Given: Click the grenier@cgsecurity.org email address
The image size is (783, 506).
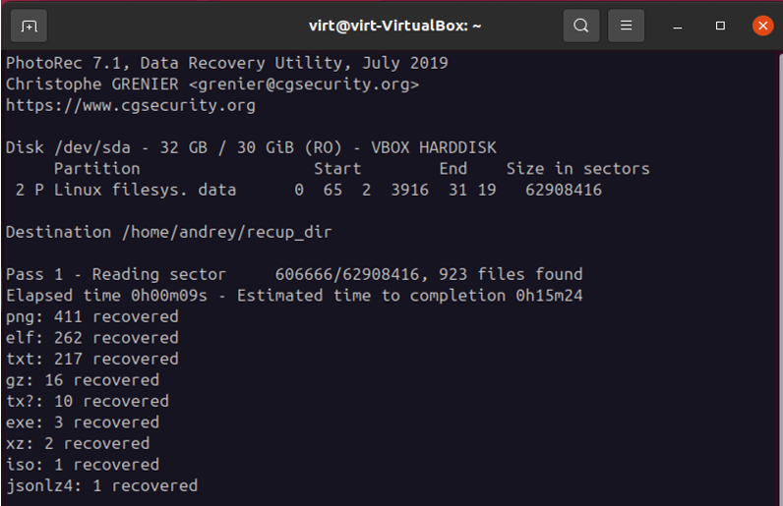Looking at the screenshot, I should [304, 84].
